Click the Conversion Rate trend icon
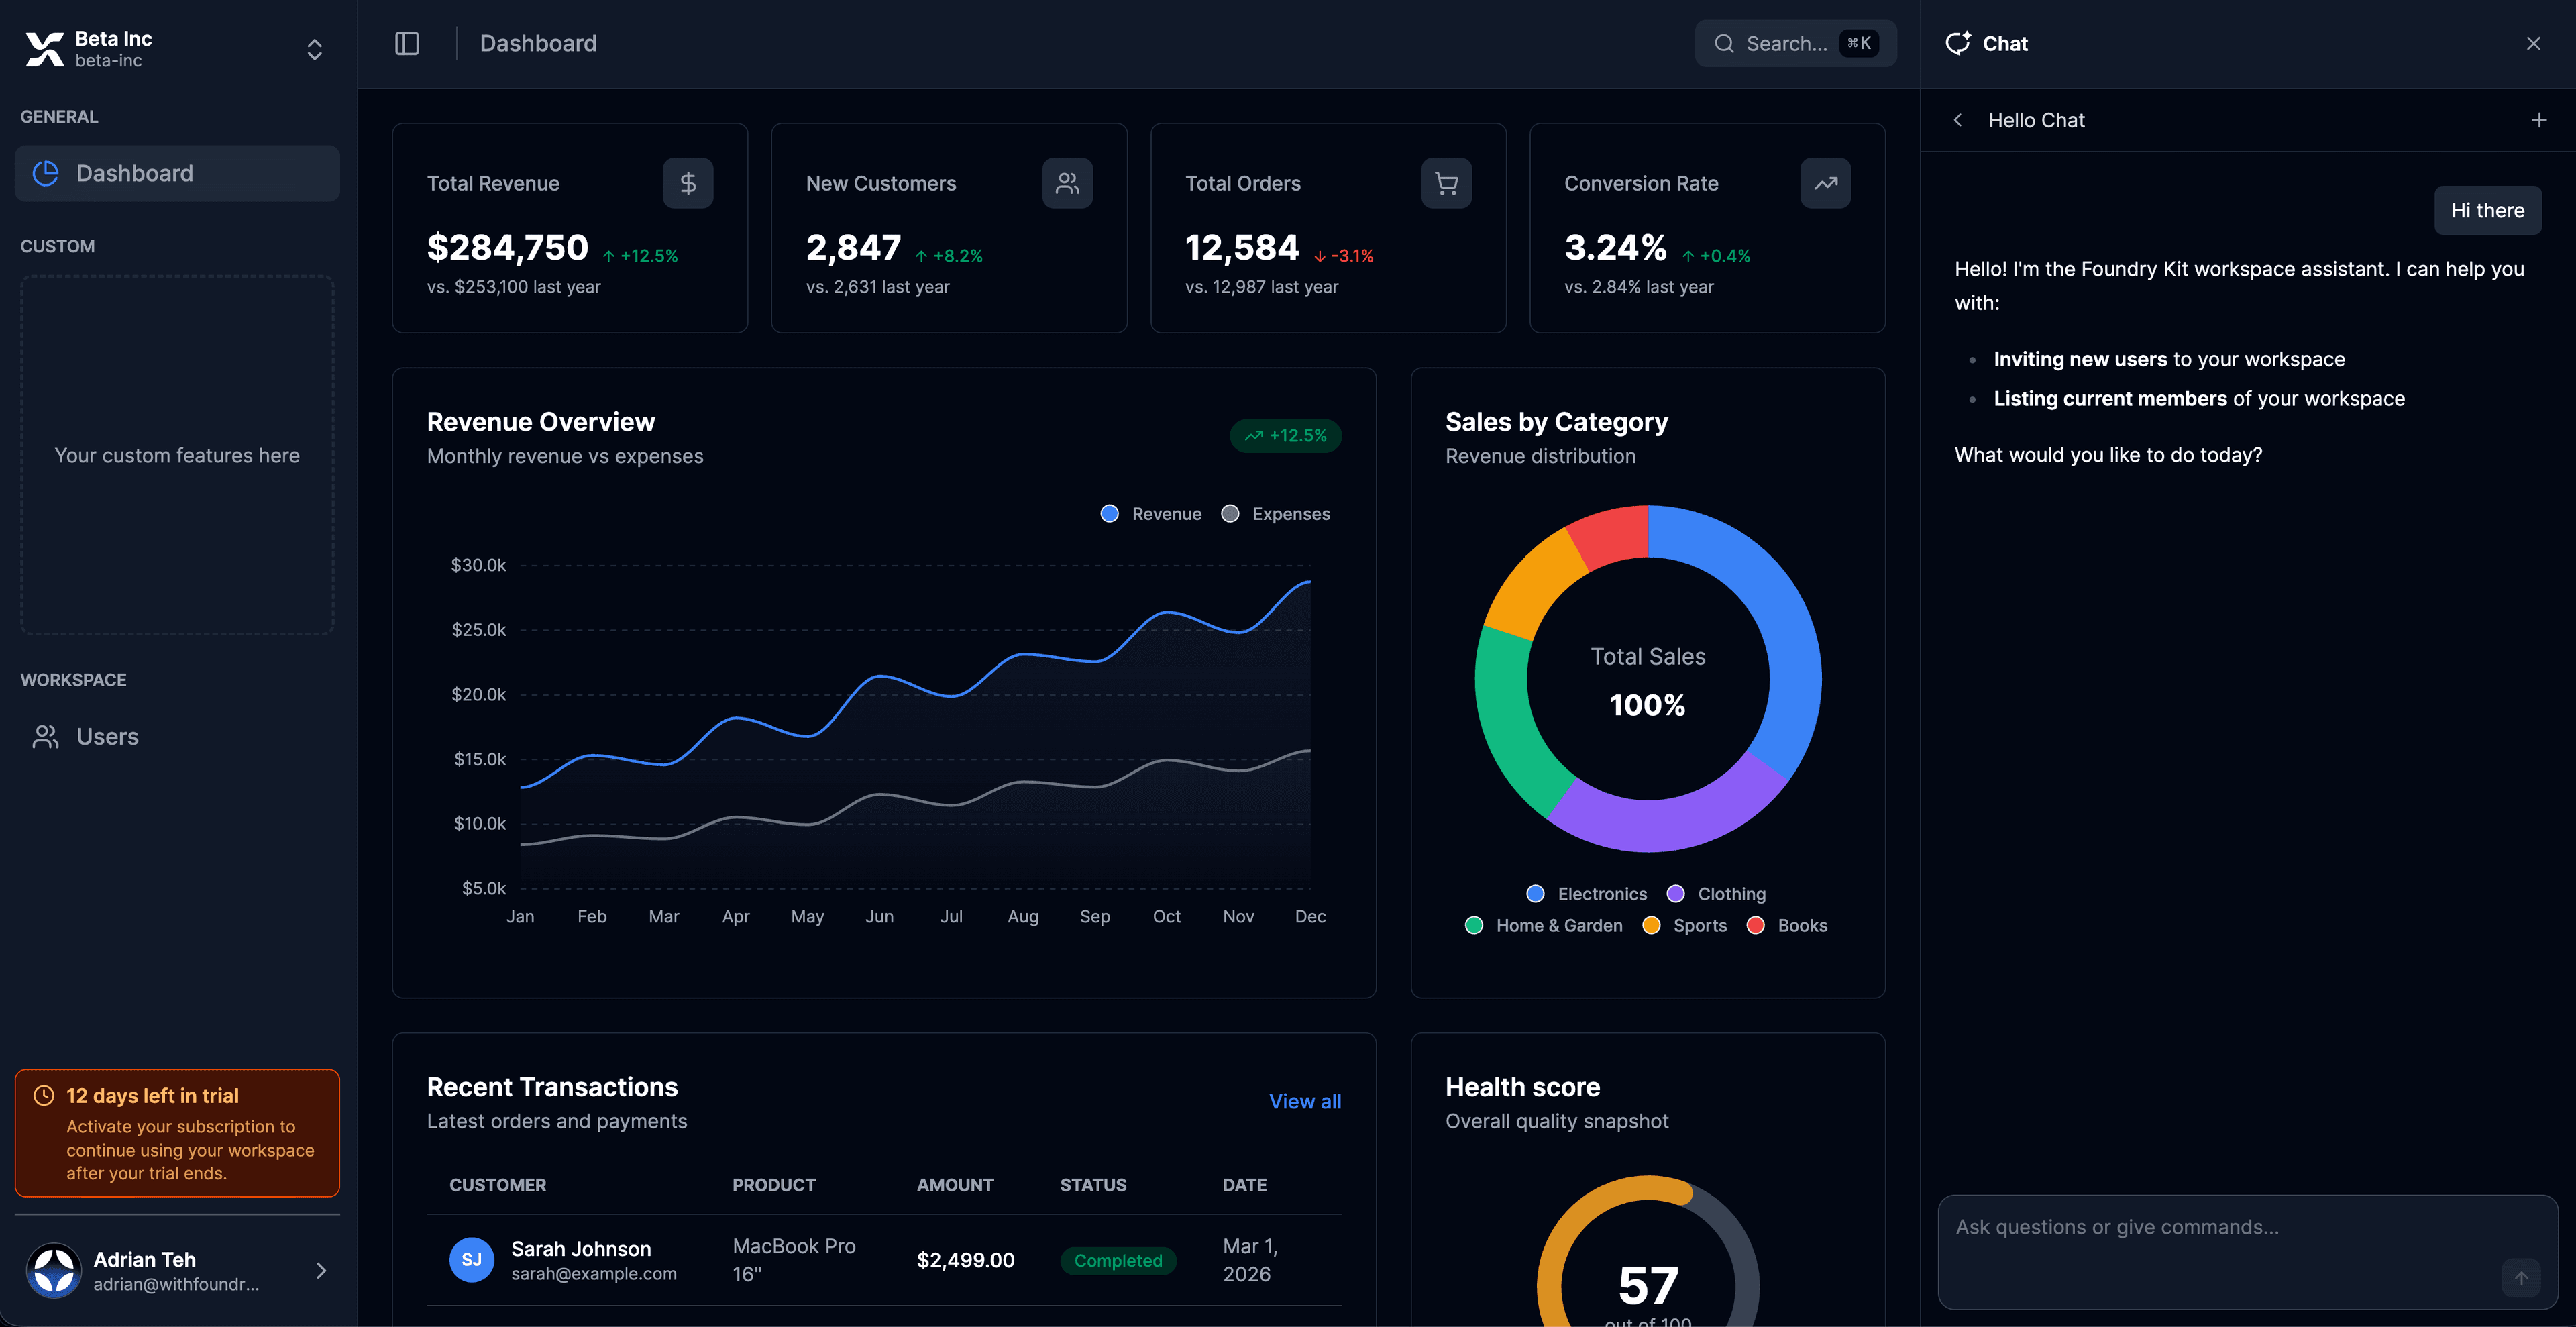Viewport: 2576px width, 1327px height. coord(1825,183)
